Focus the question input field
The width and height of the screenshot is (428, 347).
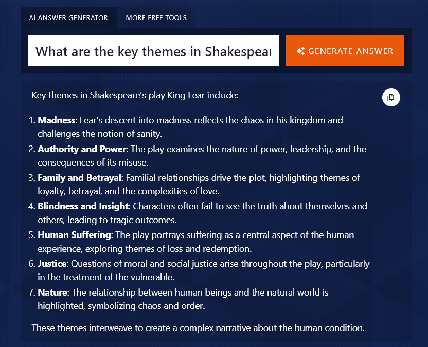[x=153, y=51]
